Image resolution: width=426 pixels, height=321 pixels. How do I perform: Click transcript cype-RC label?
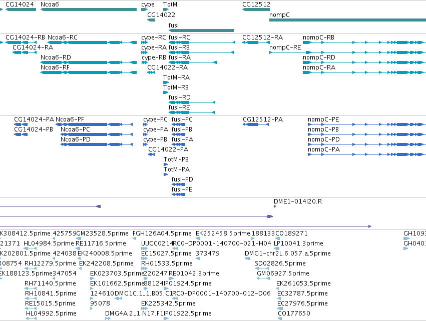[154, 37]
